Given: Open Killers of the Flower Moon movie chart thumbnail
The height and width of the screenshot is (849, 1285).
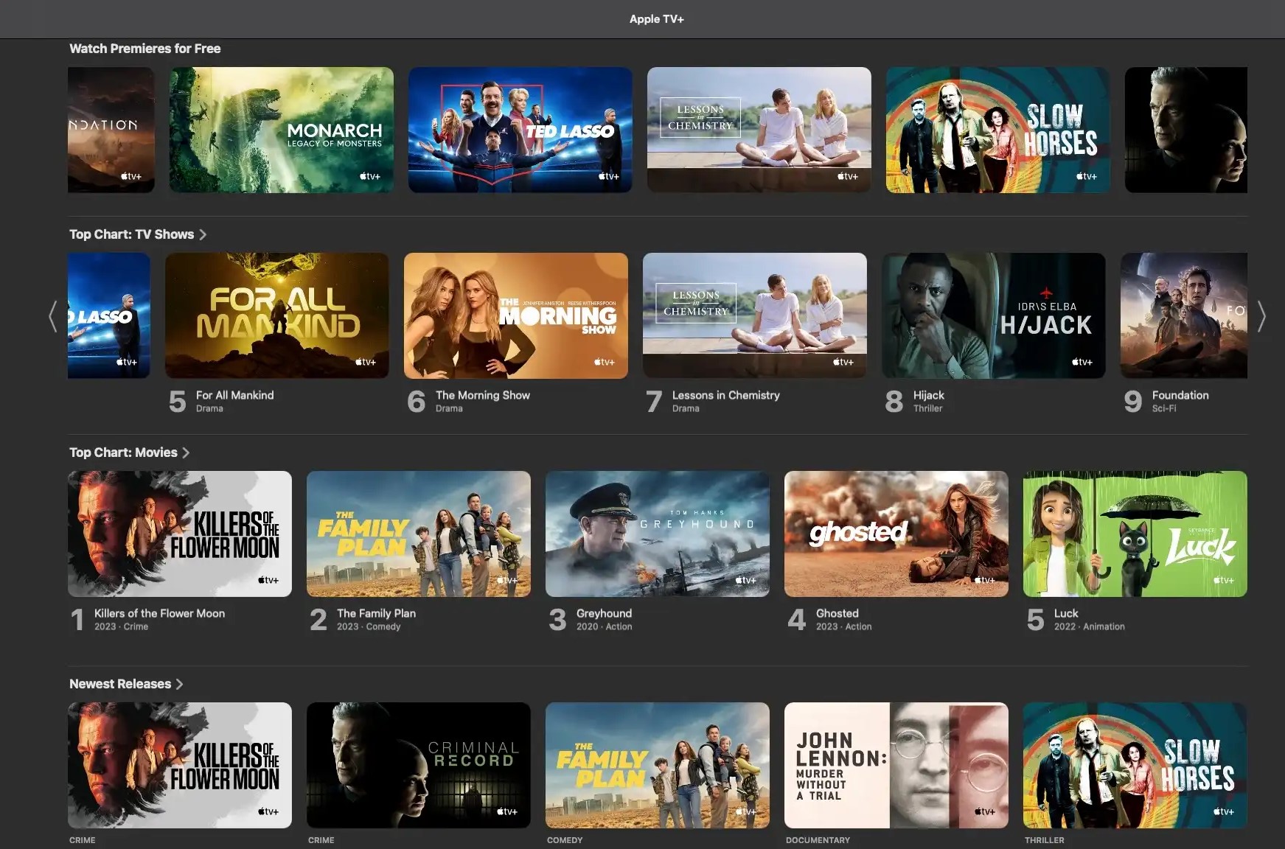Looking at the screenshot, I should point(180,534).
